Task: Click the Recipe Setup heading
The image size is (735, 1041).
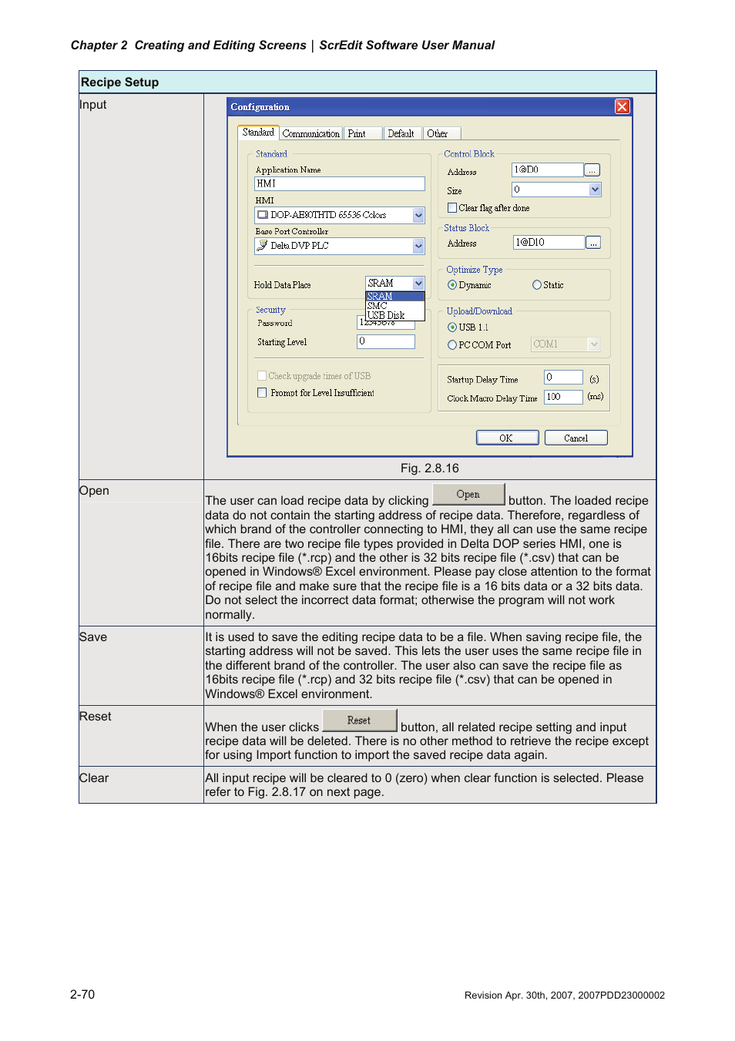Action: (119, 82)
